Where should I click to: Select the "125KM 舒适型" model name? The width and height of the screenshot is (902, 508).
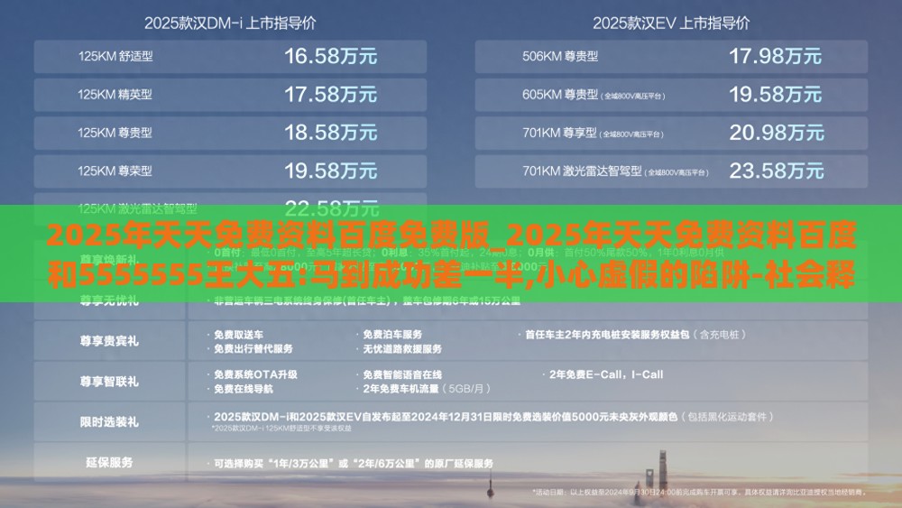[115, 56]
